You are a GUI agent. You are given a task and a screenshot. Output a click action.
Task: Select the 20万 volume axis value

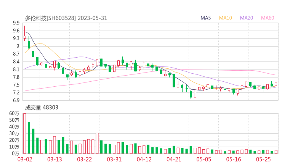[14, 140]
